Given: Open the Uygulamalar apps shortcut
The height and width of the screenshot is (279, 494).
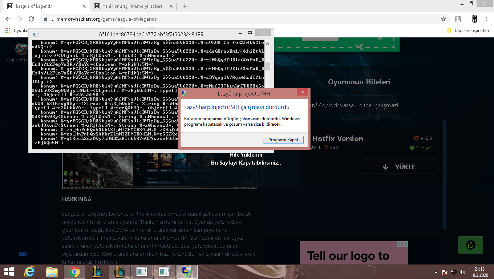Looking at the screenshot, I should coord(17,31).
